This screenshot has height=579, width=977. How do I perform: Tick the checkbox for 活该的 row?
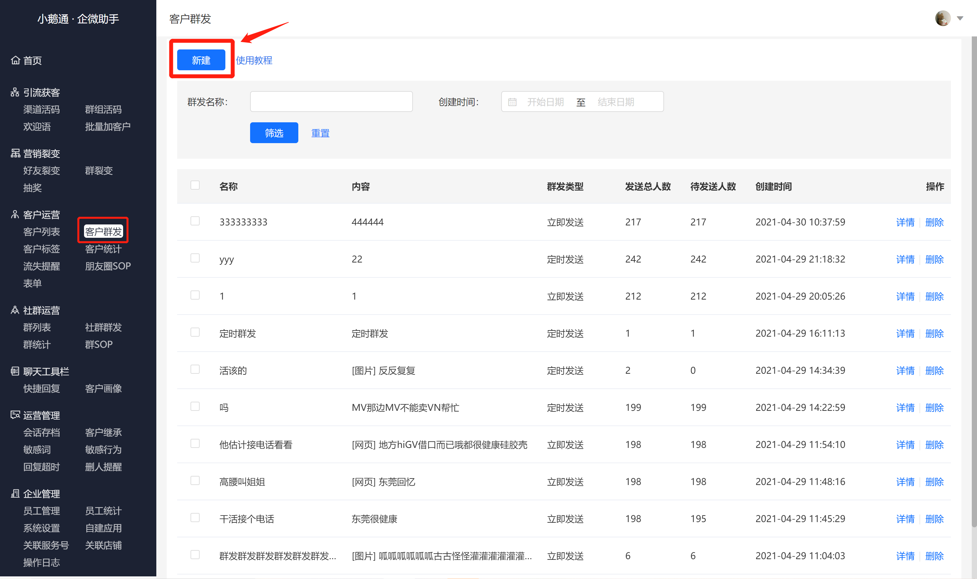195,370
